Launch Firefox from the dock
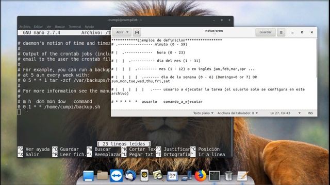Image resolution: width=330 pixels, height=185 pixels. [201, 175]
